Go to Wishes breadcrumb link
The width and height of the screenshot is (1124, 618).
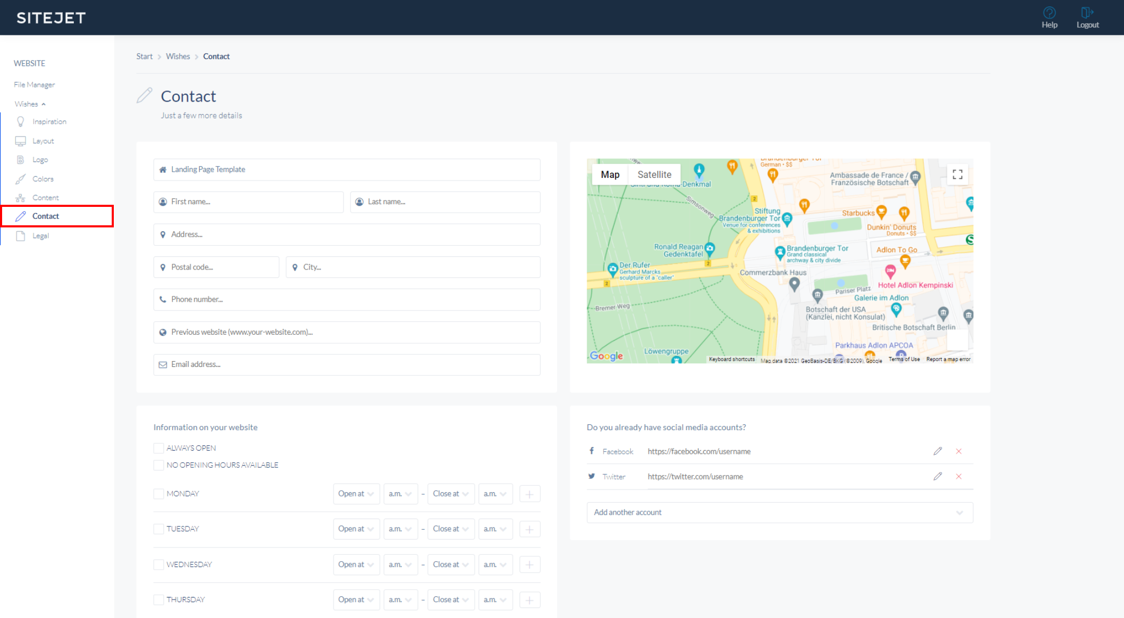click(x=178, y=56)
